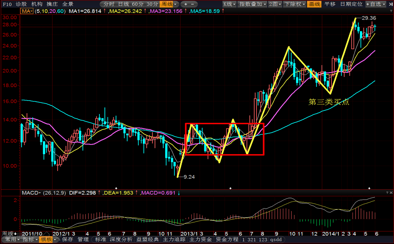Click the 平移 pan button
This screenshot has height=244, width=394.
pos(330,4)
